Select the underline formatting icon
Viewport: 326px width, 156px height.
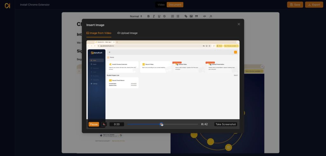coord(159,16)
